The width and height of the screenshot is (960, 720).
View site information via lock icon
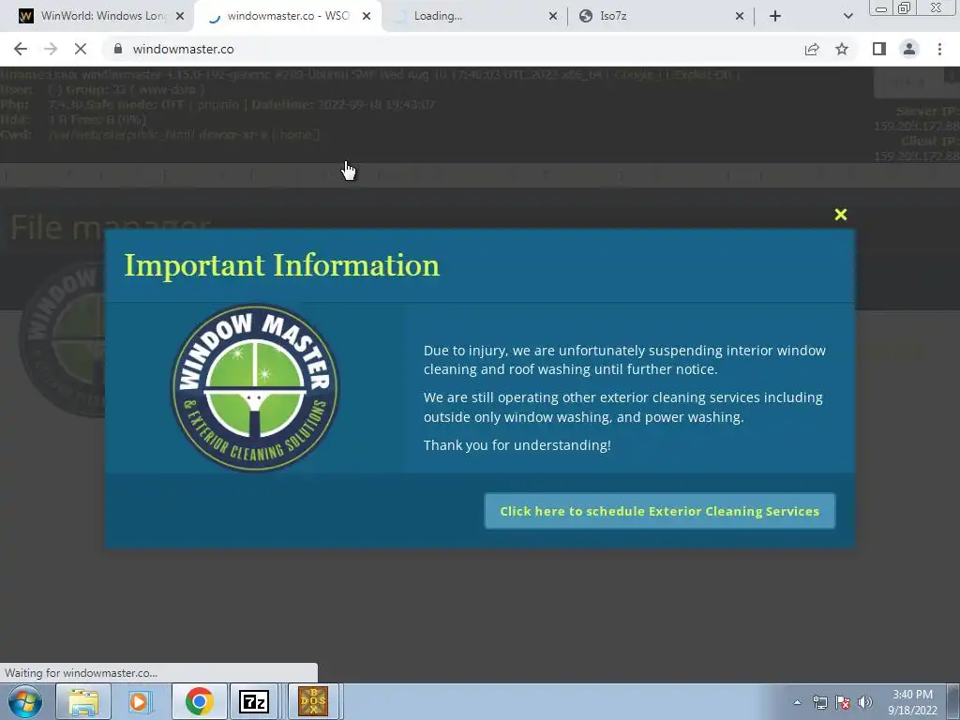pyautogui.click(x=118, y=49)
